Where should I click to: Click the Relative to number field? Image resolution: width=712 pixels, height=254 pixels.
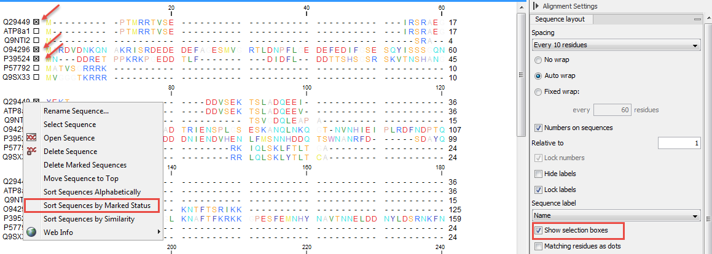(x=679, y=143)
